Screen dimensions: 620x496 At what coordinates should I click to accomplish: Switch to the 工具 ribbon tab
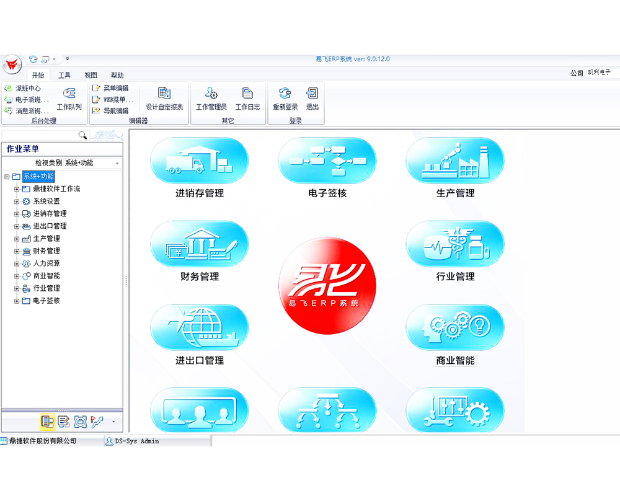(64, 75)
